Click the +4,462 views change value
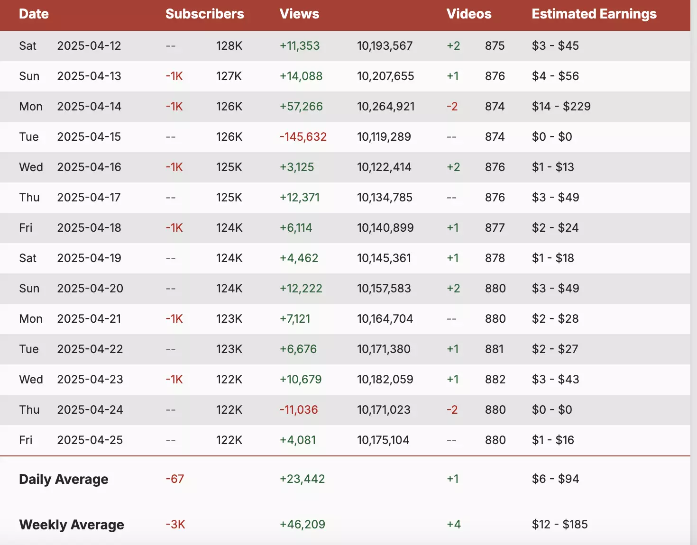 [299, 258]
